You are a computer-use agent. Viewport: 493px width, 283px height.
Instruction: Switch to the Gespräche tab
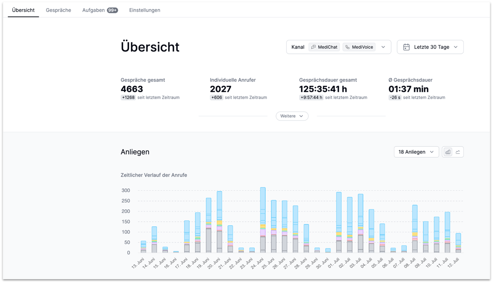[x=58, y=10]
